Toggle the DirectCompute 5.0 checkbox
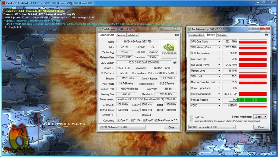278x157 pixels. click(156, 120)
